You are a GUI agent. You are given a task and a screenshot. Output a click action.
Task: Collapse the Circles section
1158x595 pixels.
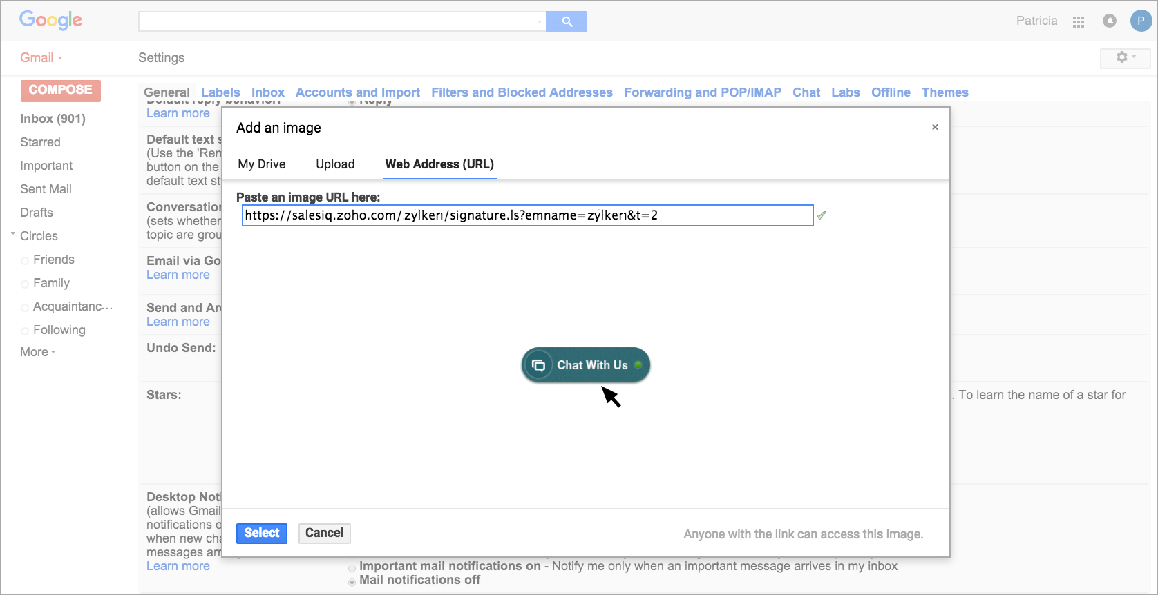[13, 235]
